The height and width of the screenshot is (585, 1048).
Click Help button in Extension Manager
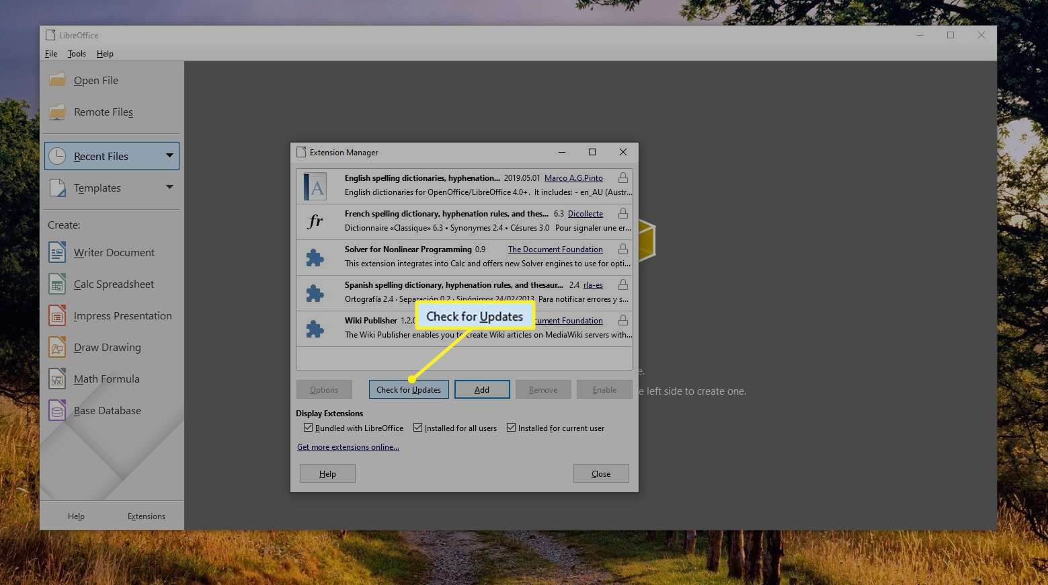[327, 473]
